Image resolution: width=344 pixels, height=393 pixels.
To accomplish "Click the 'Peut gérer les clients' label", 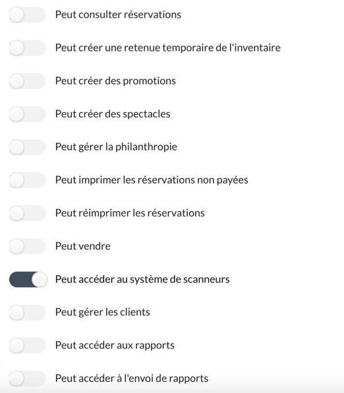I will coord(103,312).
